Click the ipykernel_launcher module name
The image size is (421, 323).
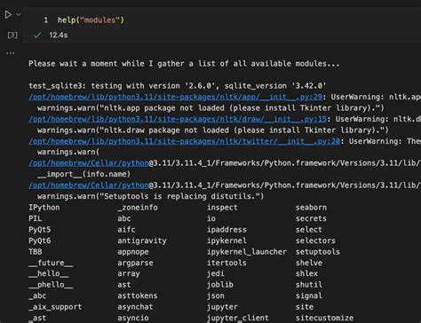(x=247, y=252)
